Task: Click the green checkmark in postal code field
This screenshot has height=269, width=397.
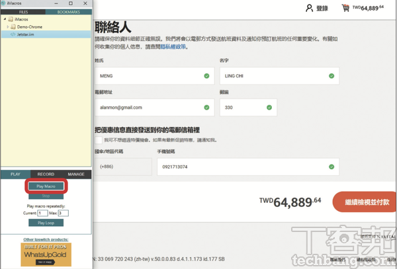Action: point(269,108)
